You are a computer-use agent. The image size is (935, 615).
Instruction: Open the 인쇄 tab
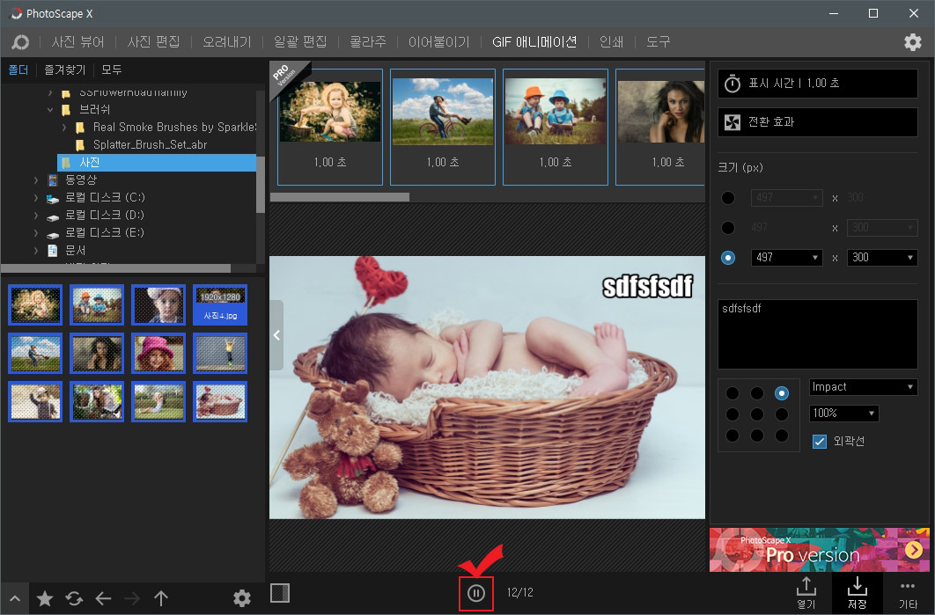point(611,41)
